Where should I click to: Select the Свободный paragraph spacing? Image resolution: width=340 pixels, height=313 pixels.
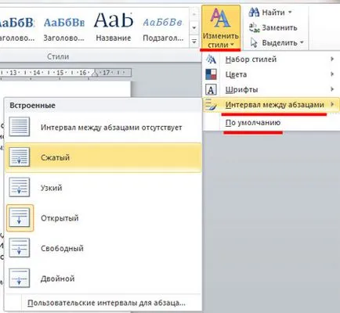(x=103, y=248)
